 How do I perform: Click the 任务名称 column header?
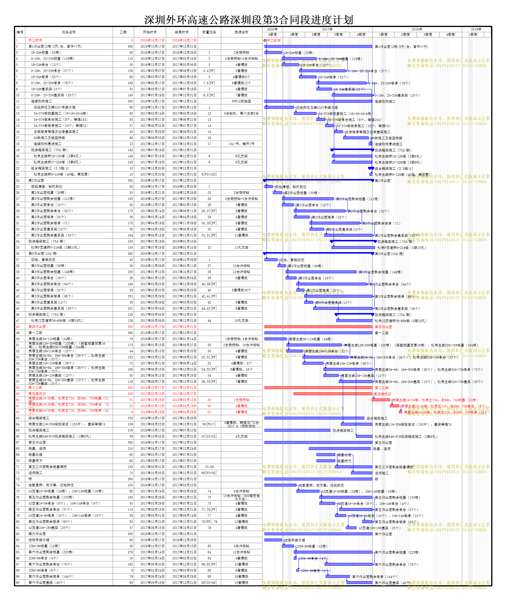coord(69,32)
